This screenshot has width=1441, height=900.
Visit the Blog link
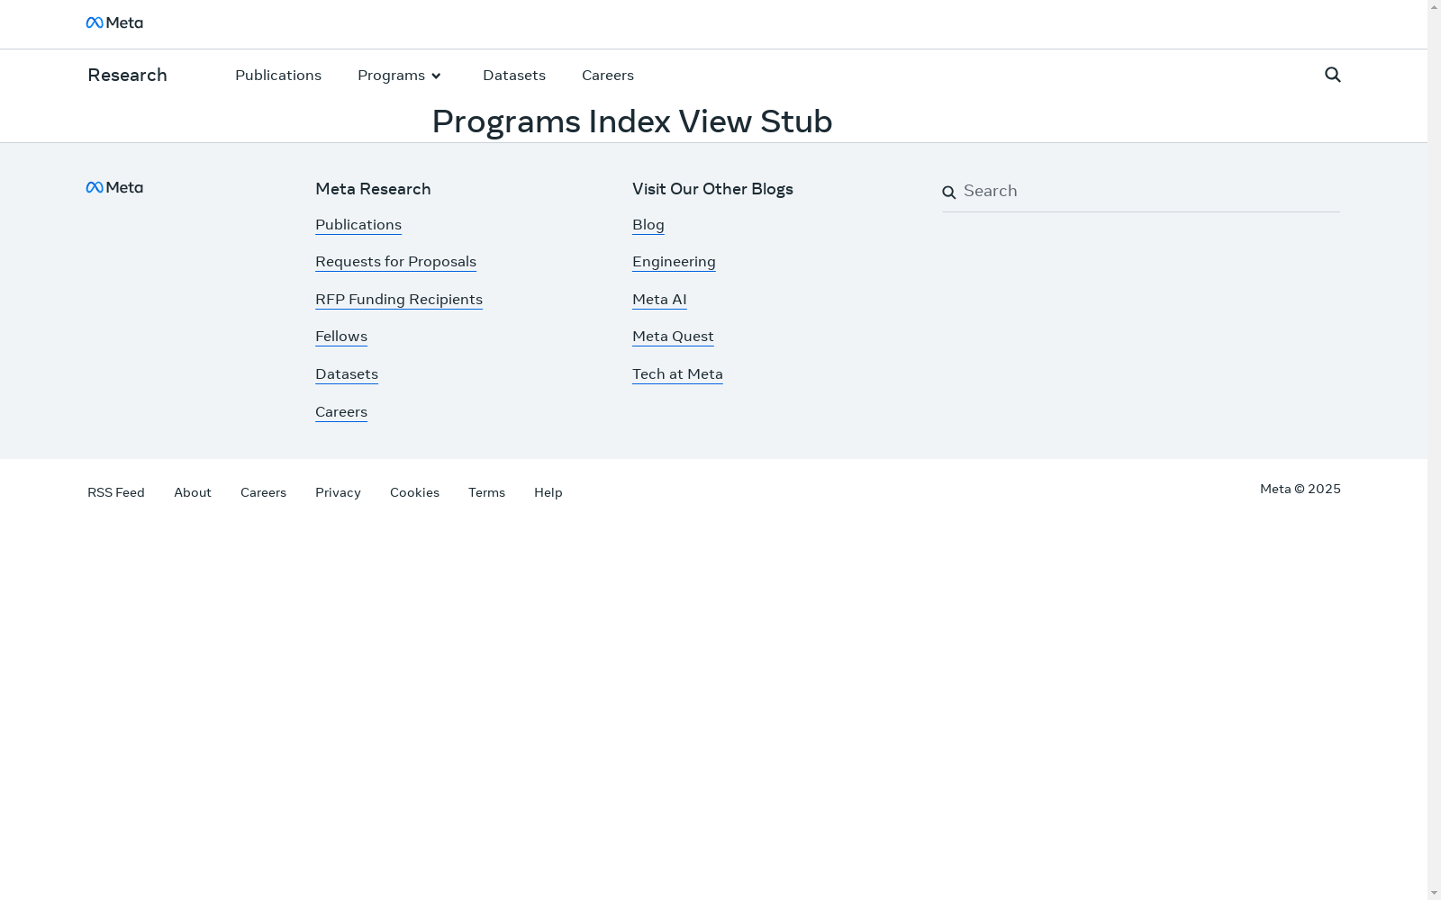tap(648, 224)
